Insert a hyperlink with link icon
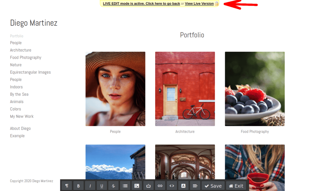This screenshot has width=309, height=191. [x=160, y=186]
